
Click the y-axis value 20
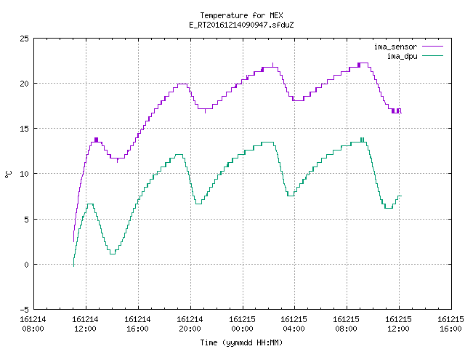pos(24,84)
